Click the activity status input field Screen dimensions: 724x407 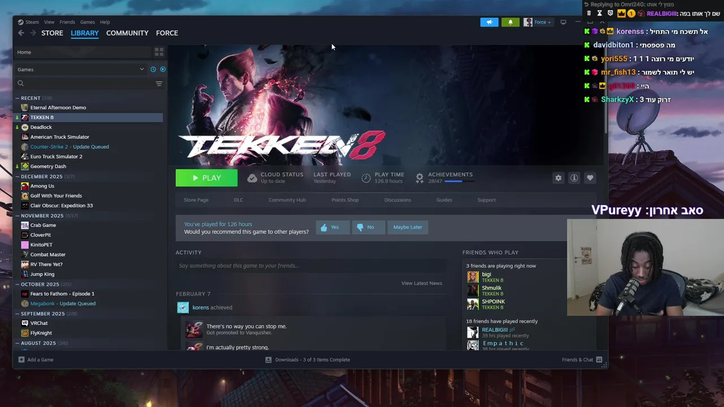coord(311,266)
